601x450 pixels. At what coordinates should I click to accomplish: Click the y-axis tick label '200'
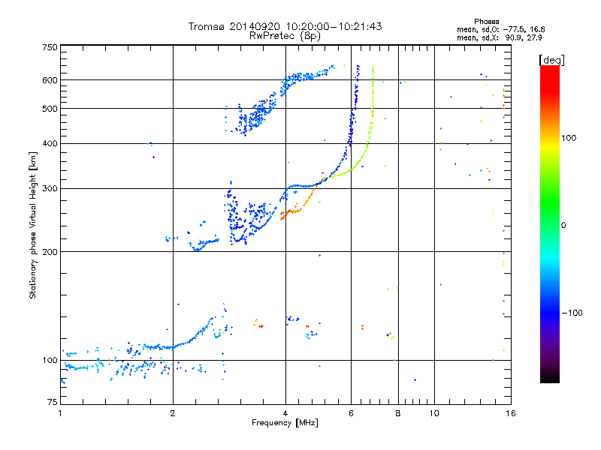(x=50, y=252)
